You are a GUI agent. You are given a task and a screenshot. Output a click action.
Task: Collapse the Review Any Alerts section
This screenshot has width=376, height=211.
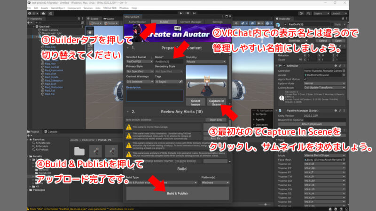(x=128, y=112)
